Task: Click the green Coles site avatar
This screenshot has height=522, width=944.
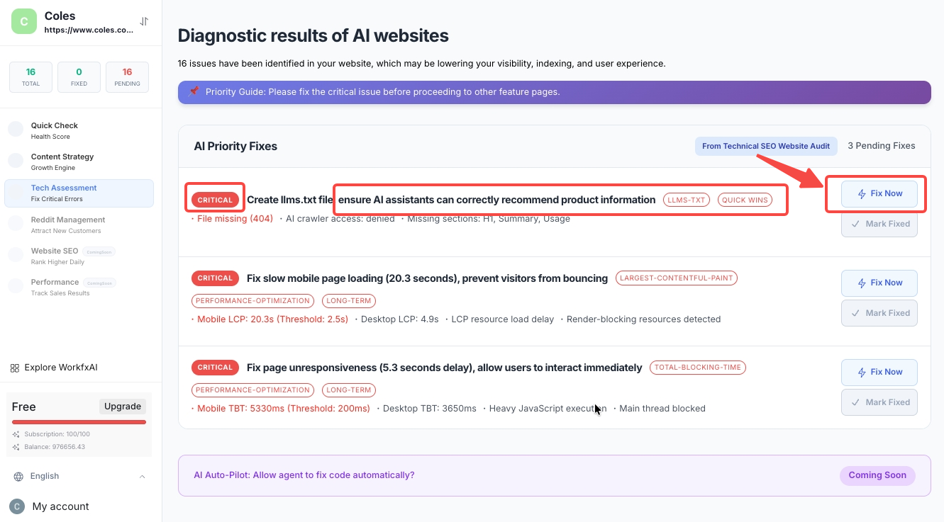Action: point(24,21)
